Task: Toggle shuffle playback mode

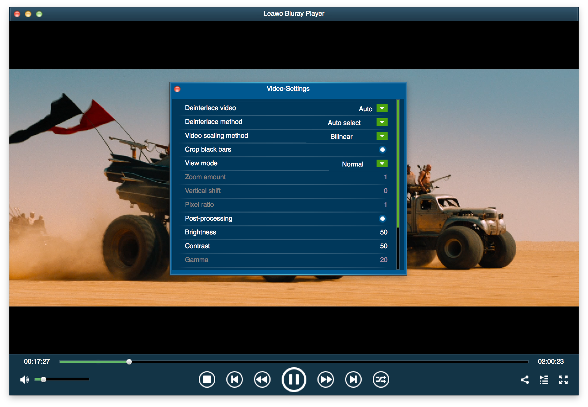Action: 381,379
